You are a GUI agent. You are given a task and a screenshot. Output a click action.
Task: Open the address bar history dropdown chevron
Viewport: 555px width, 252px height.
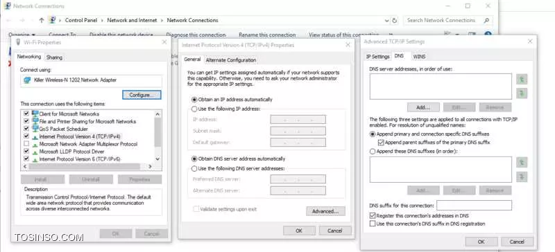(x=387, y=21)
